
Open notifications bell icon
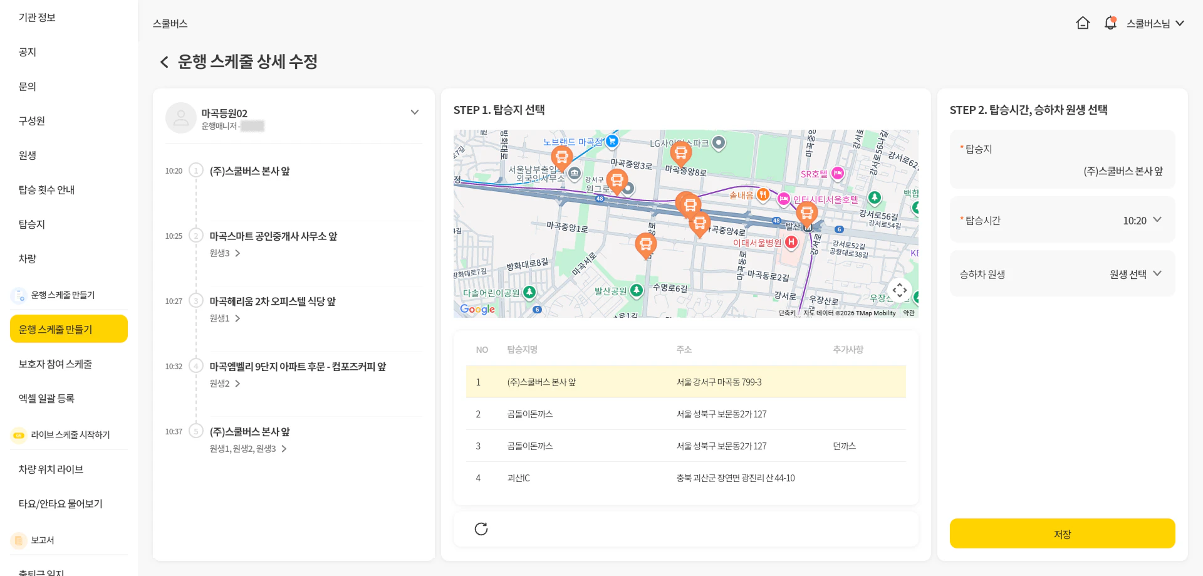1110,23
